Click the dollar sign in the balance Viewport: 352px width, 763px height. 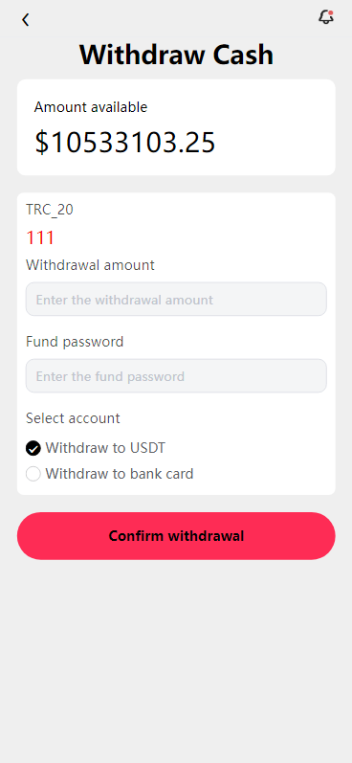coord(42,143)
